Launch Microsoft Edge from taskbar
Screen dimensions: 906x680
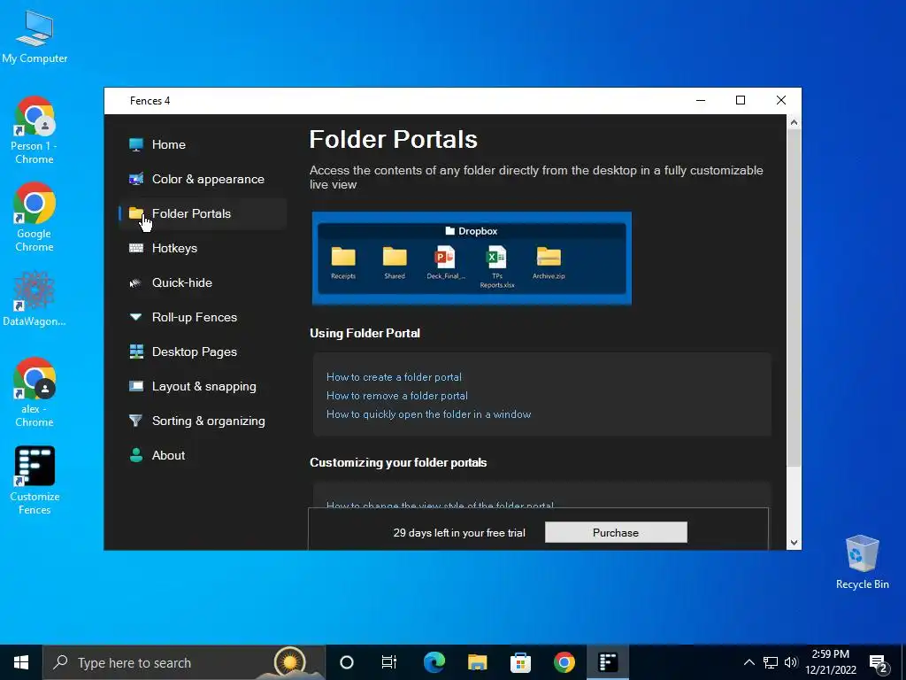[434, 662]
